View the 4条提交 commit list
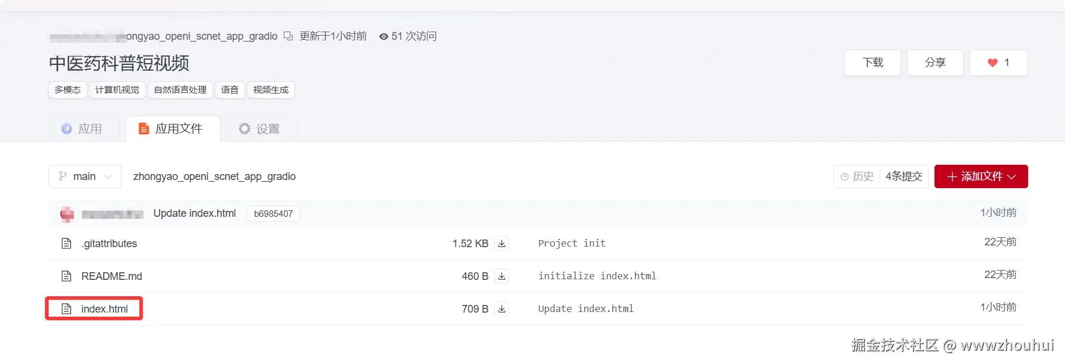 (x=903, y=176)
